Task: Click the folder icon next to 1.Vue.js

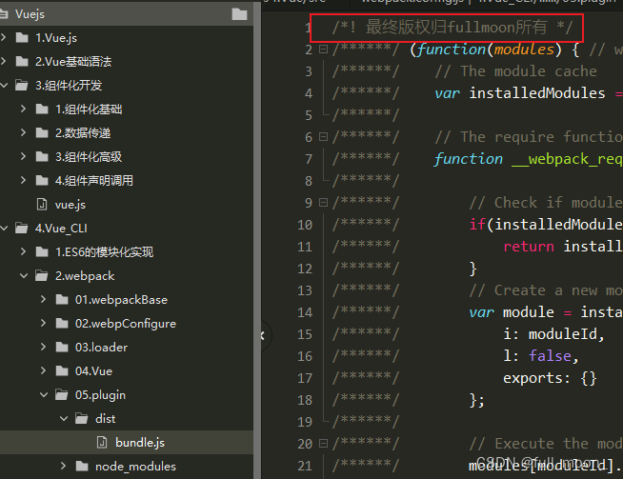Action: 22,38
